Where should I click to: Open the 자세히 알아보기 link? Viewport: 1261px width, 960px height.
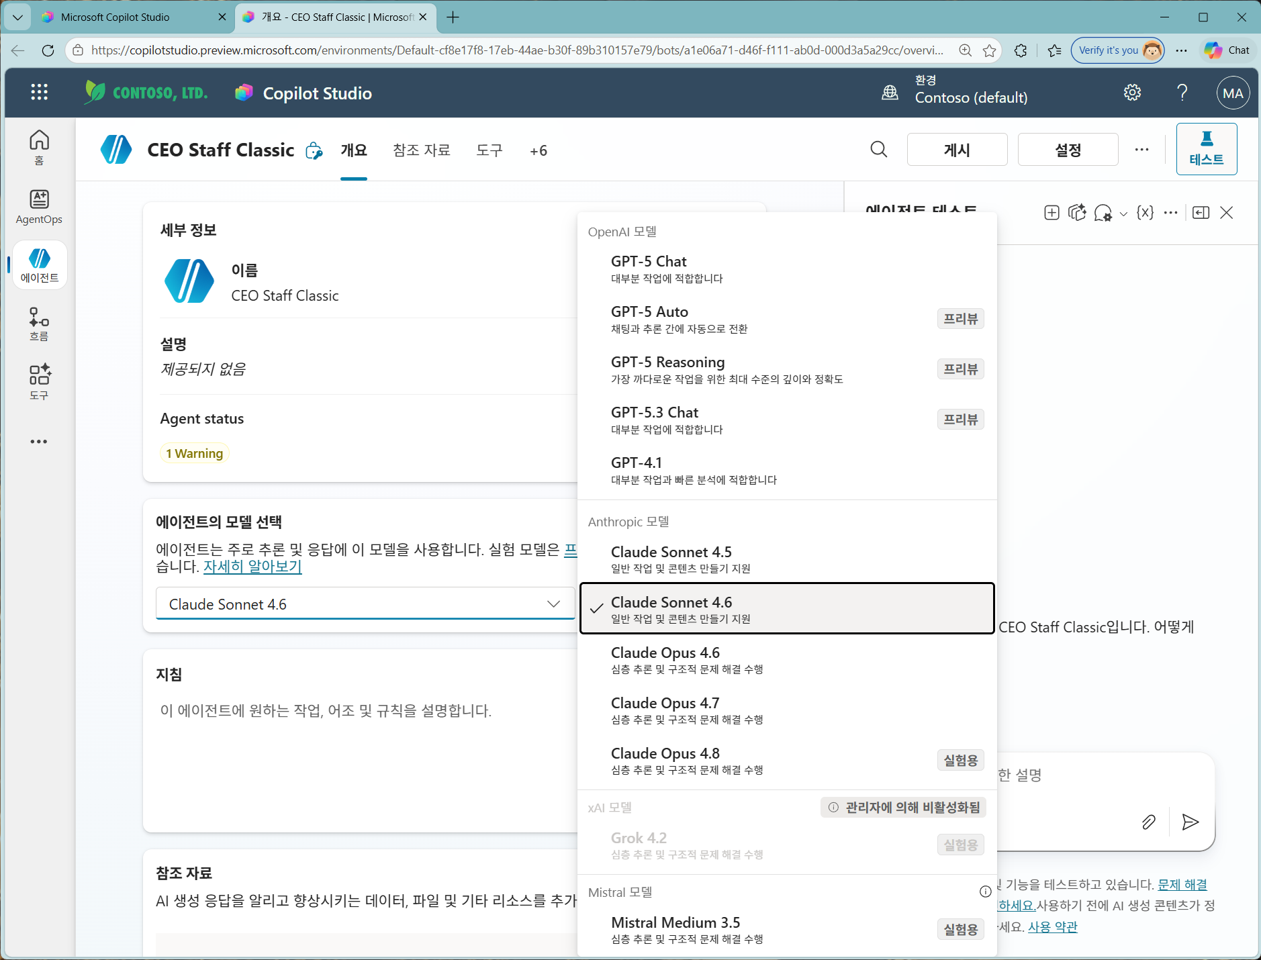coord(252,567)
